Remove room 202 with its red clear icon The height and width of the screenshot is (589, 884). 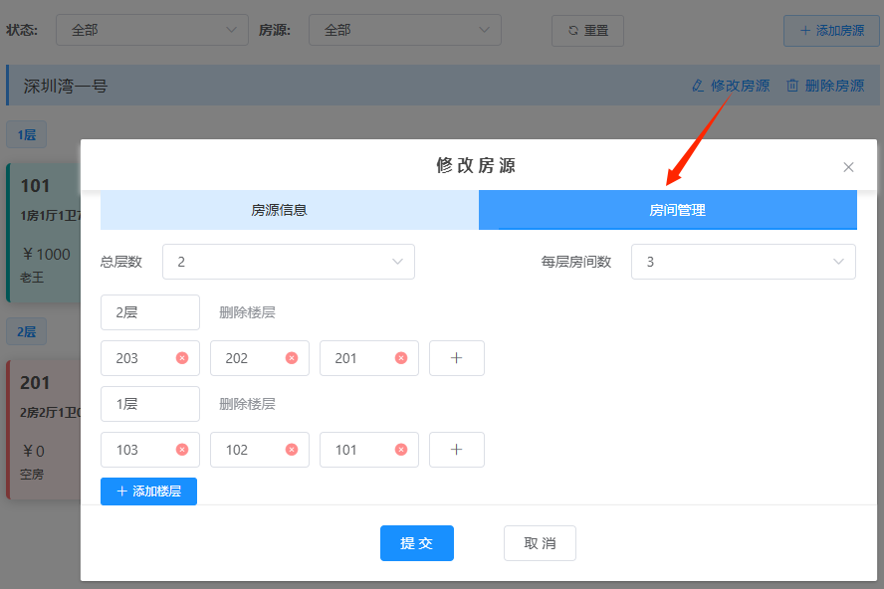click(292, 358)
